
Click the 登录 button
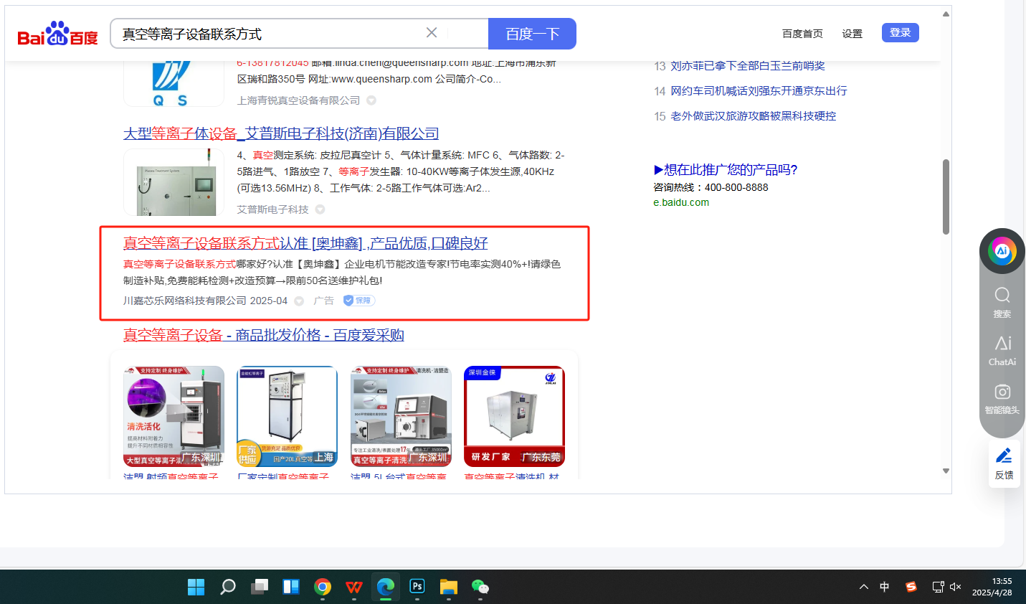click(x=901, y=33)
